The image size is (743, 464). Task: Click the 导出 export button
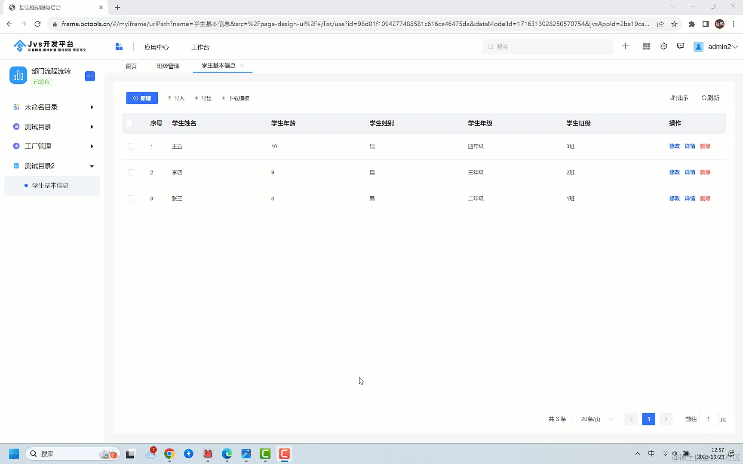203,98
